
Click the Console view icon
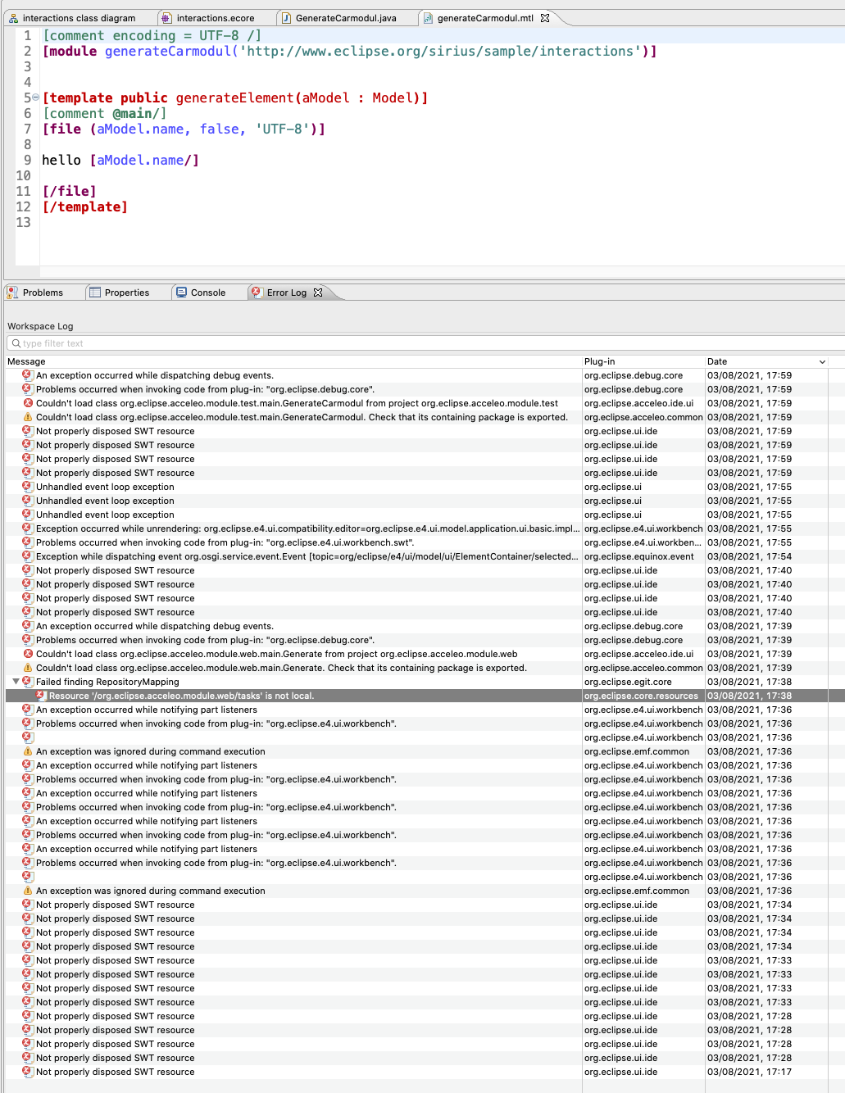click(181, 293)
